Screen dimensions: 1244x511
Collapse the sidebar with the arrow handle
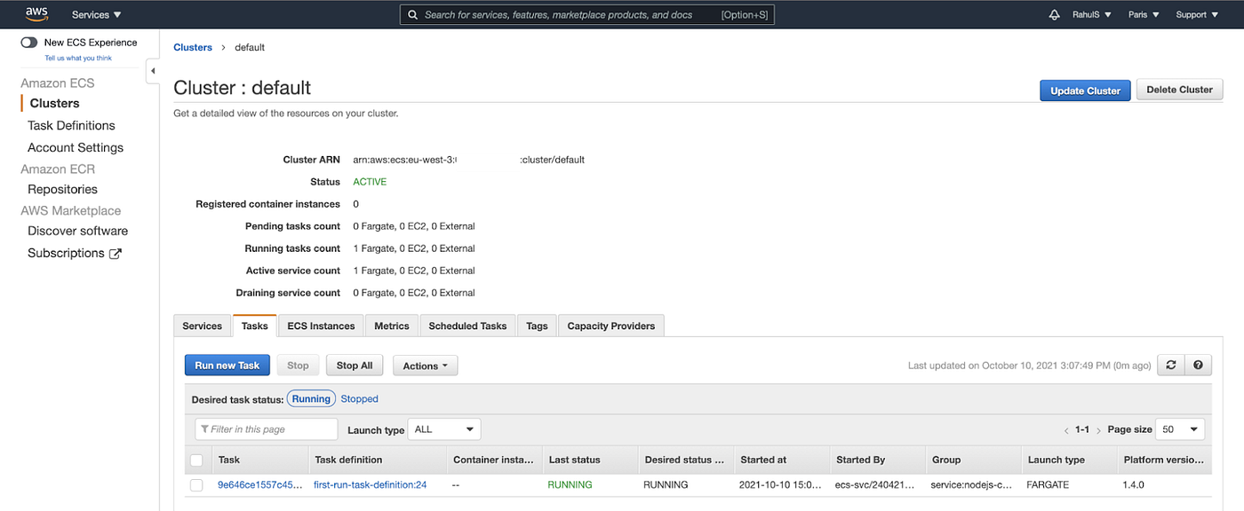coord(153,71)
